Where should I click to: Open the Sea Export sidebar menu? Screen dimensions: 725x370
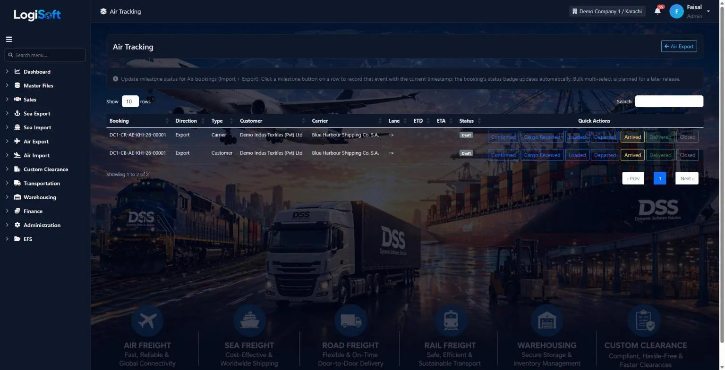pos(37,113)
